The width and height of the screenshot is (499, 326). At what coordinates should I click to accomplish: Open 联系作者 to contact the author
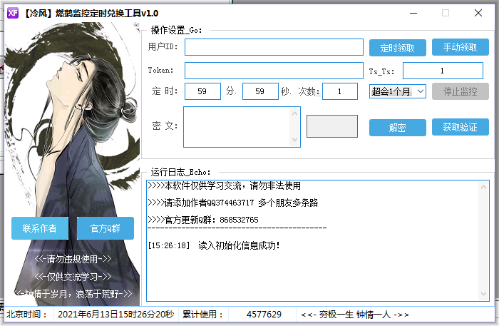[40, 228]
